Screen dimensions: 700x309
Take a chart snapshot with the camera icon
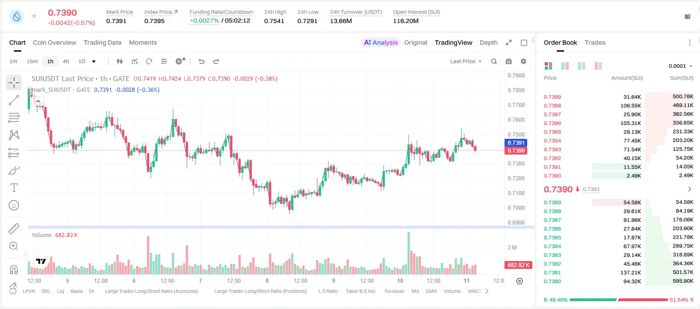point(509,61)
